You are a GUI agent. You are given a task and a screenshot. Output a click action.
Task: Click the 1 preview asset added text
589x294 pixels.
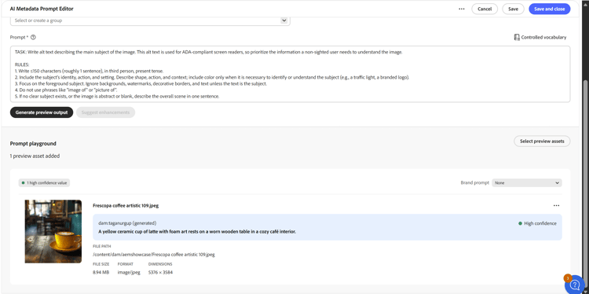pos(35,156)
